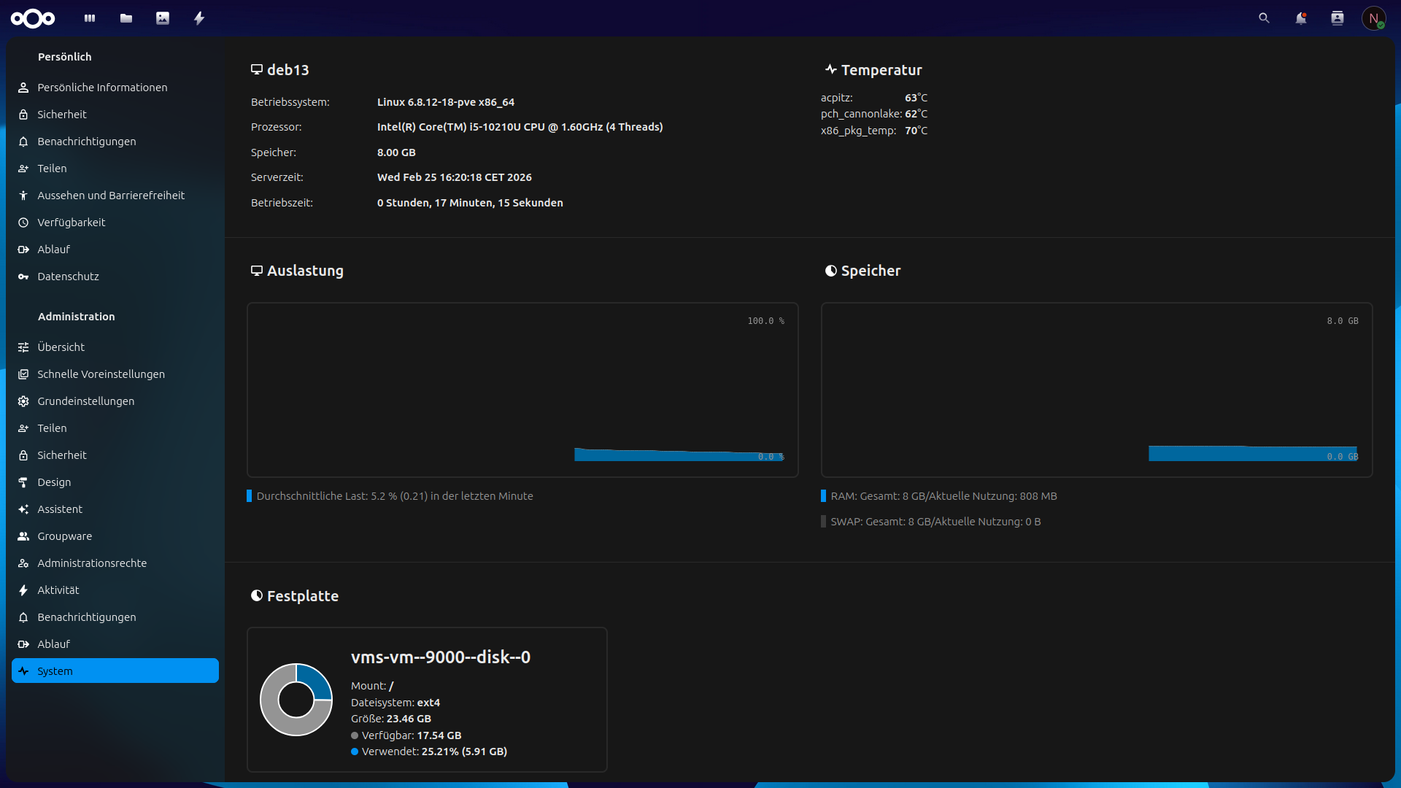Click the Nextcloud logo icon
1401x788 pixels.
pyautogui.click(x=33, y=18)
